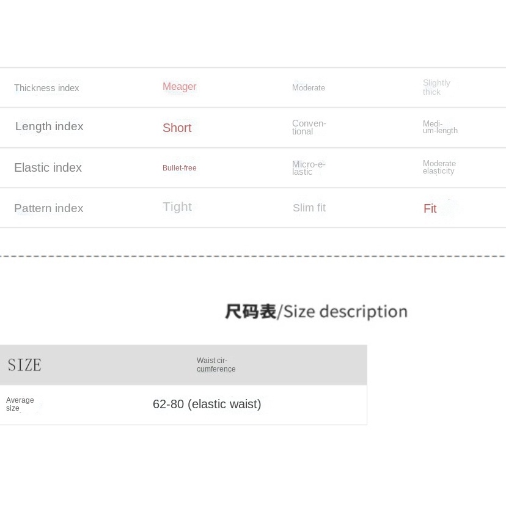Image resolution: width=506 pixels, height=506 pixels.
Task: Choose the Medium-length option
Action: coord(440,127)
